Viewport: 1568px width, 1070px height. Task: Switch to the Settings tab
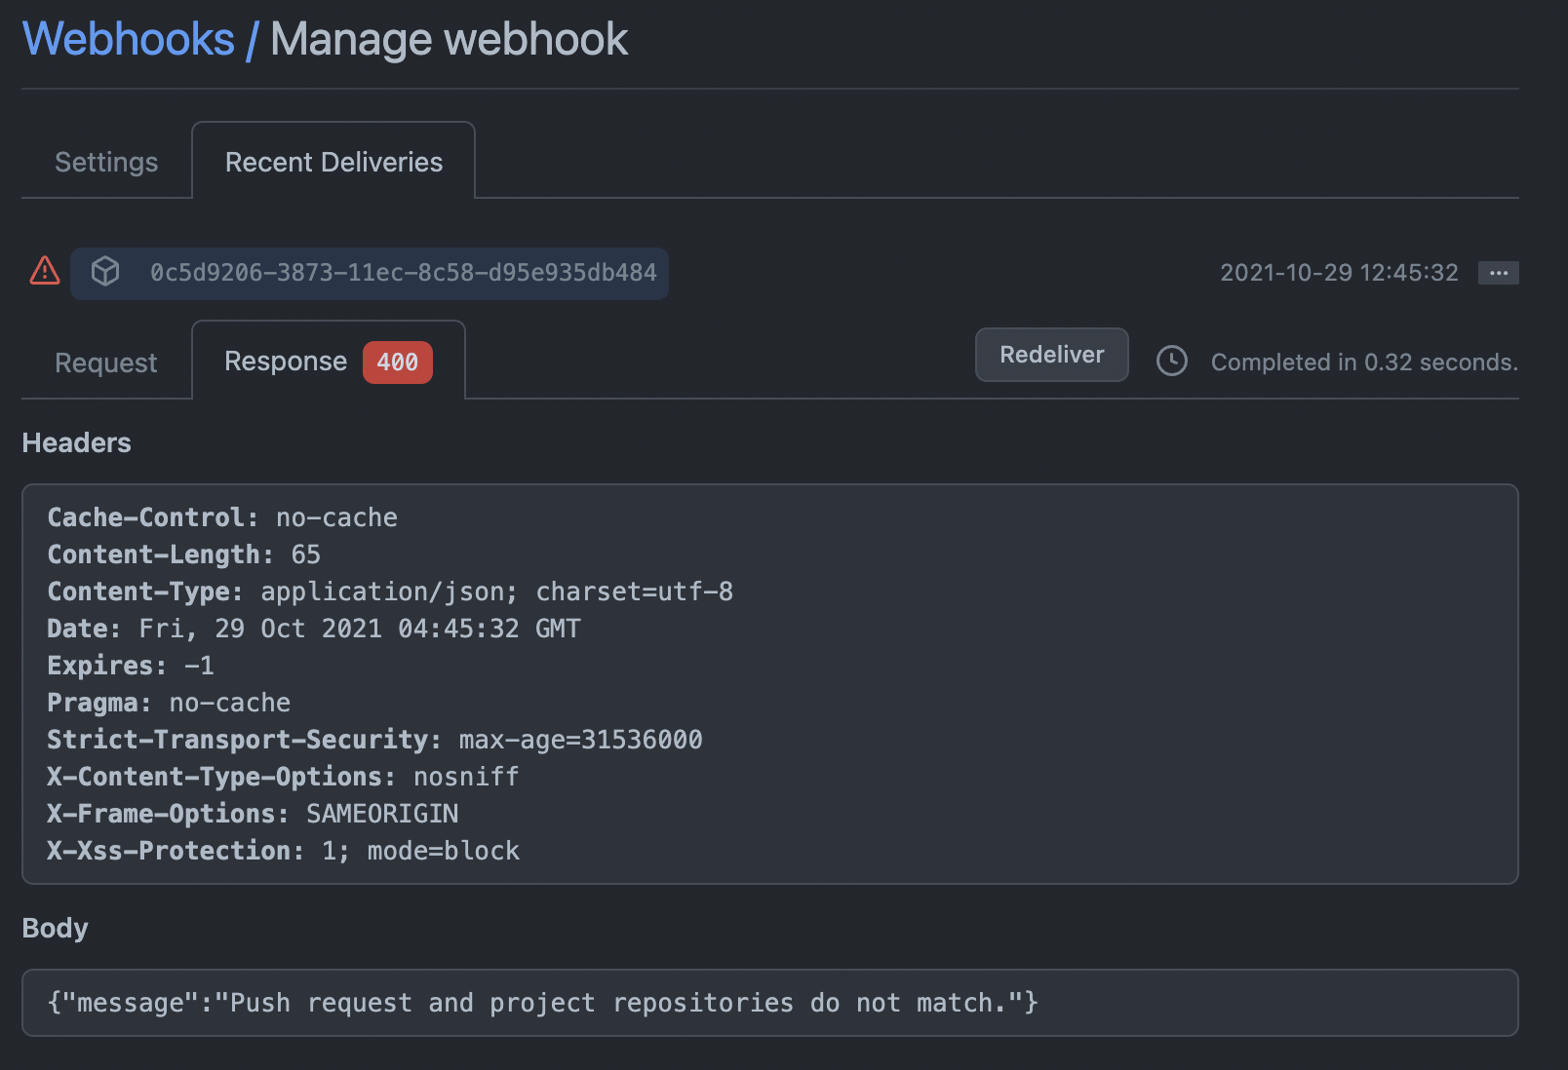pyautogui.click(x=106, y=162)
